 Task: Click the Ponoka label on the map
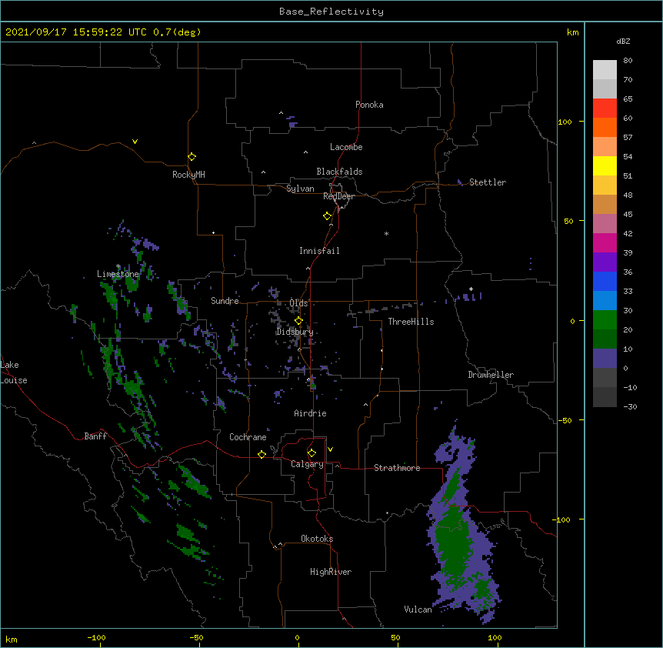[x=369, y=105]
